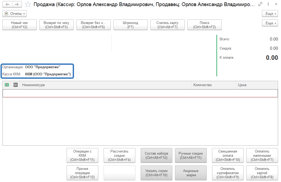
Task: Click the back navigation arrow
Action: 7,4
